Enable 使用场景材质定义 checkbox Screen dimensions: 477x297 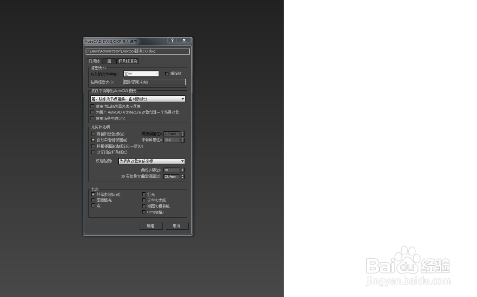(x=93, y=118)
